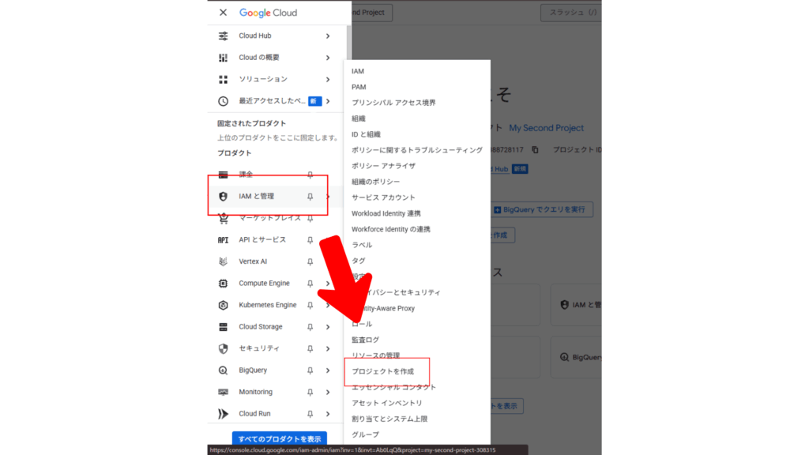This screenshot has height=455, width=809.
Task: Expand the Cloud Hub submenu arrow
Action: (x=328, y=36)
